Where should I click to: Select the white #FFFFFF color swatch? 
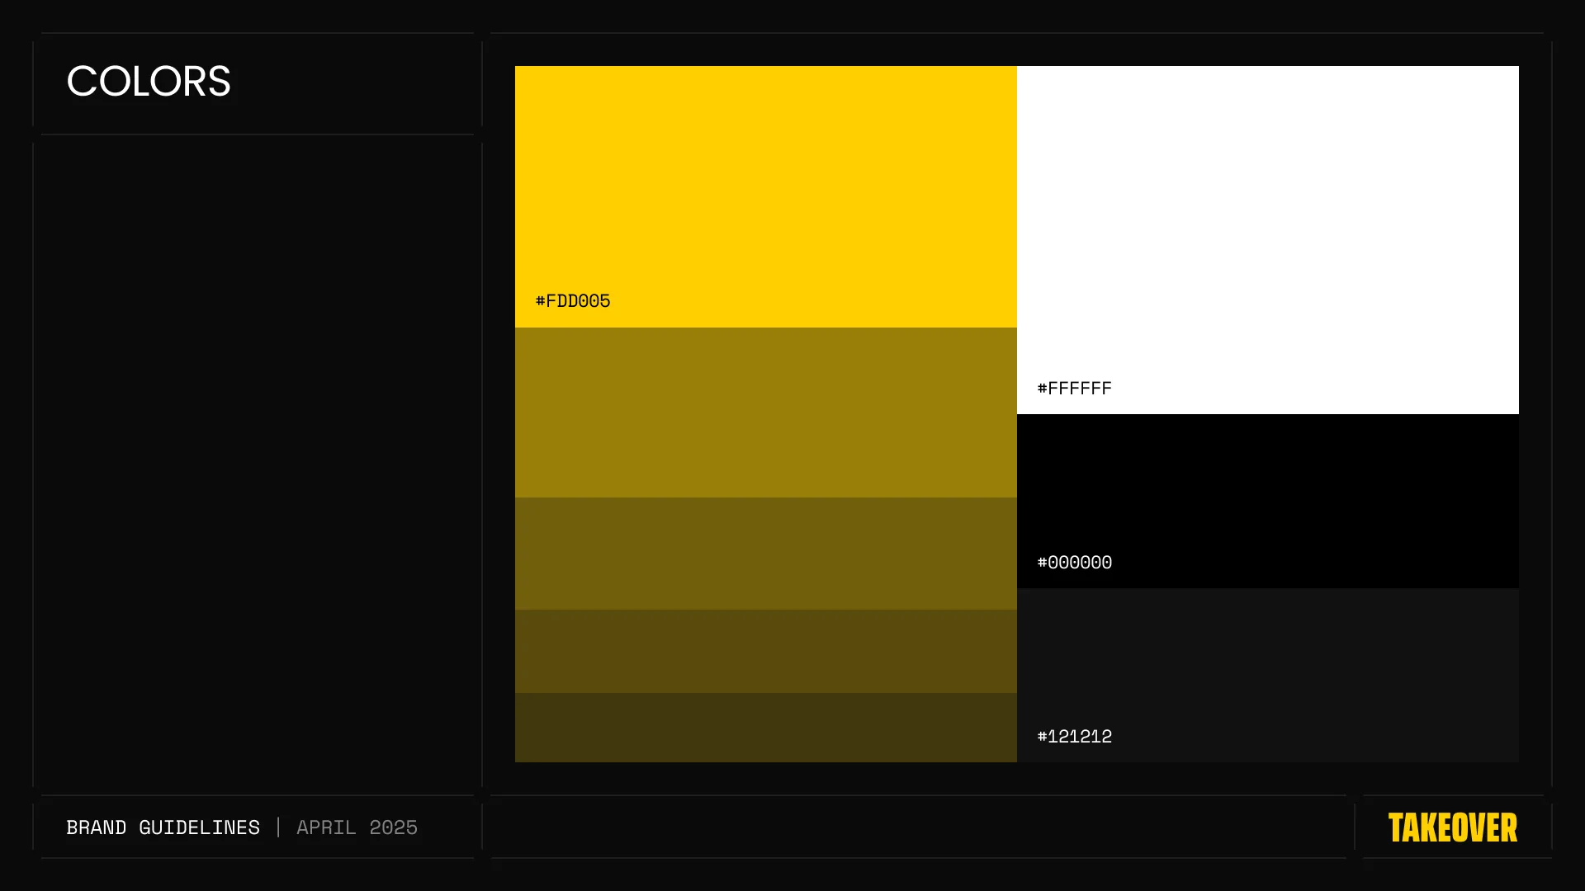(x=1268, y=240)
